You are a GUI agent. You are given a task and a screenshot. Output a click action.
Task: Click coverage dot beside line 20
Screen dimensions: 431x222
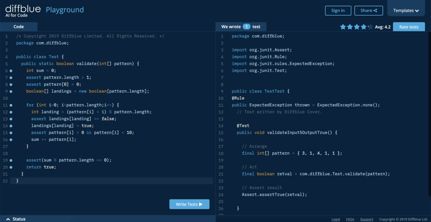11,167
